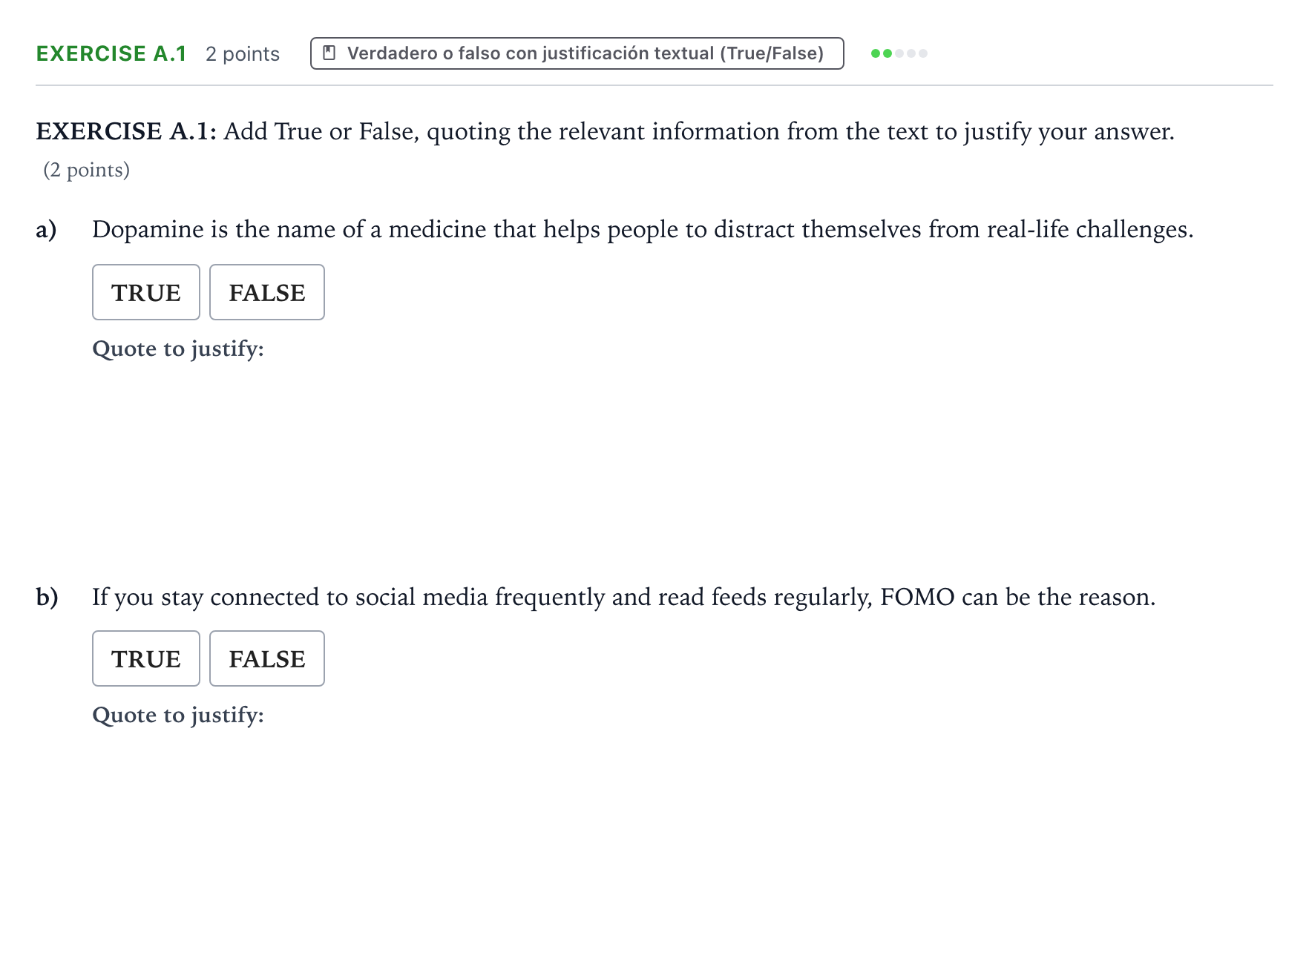Click statement a text about Dopamine medicine
The height and width of the screenshot is (958, 1309).
643,229
